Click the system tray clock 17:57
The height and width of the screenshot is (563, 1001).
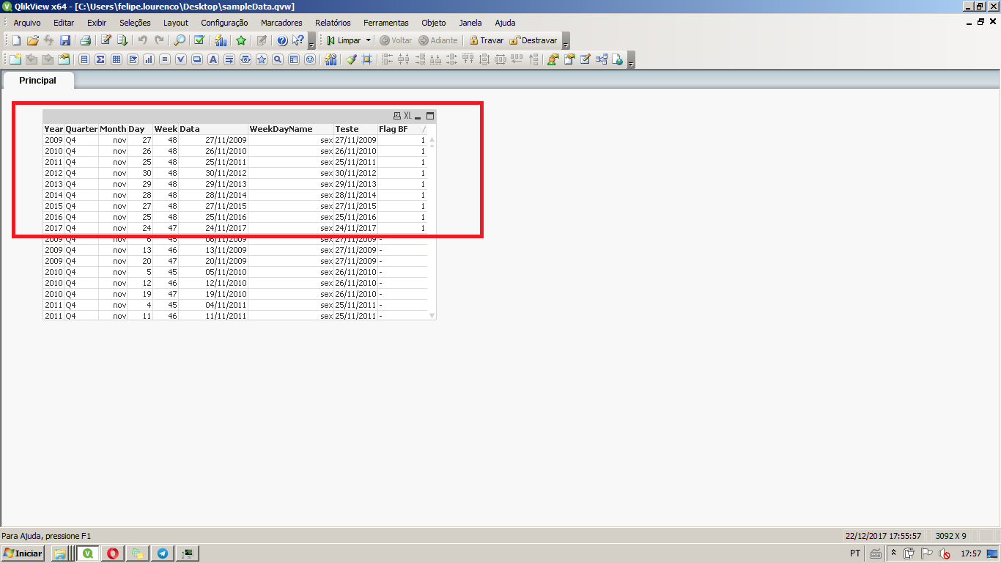pyautogui.click(x=971, y=553)
